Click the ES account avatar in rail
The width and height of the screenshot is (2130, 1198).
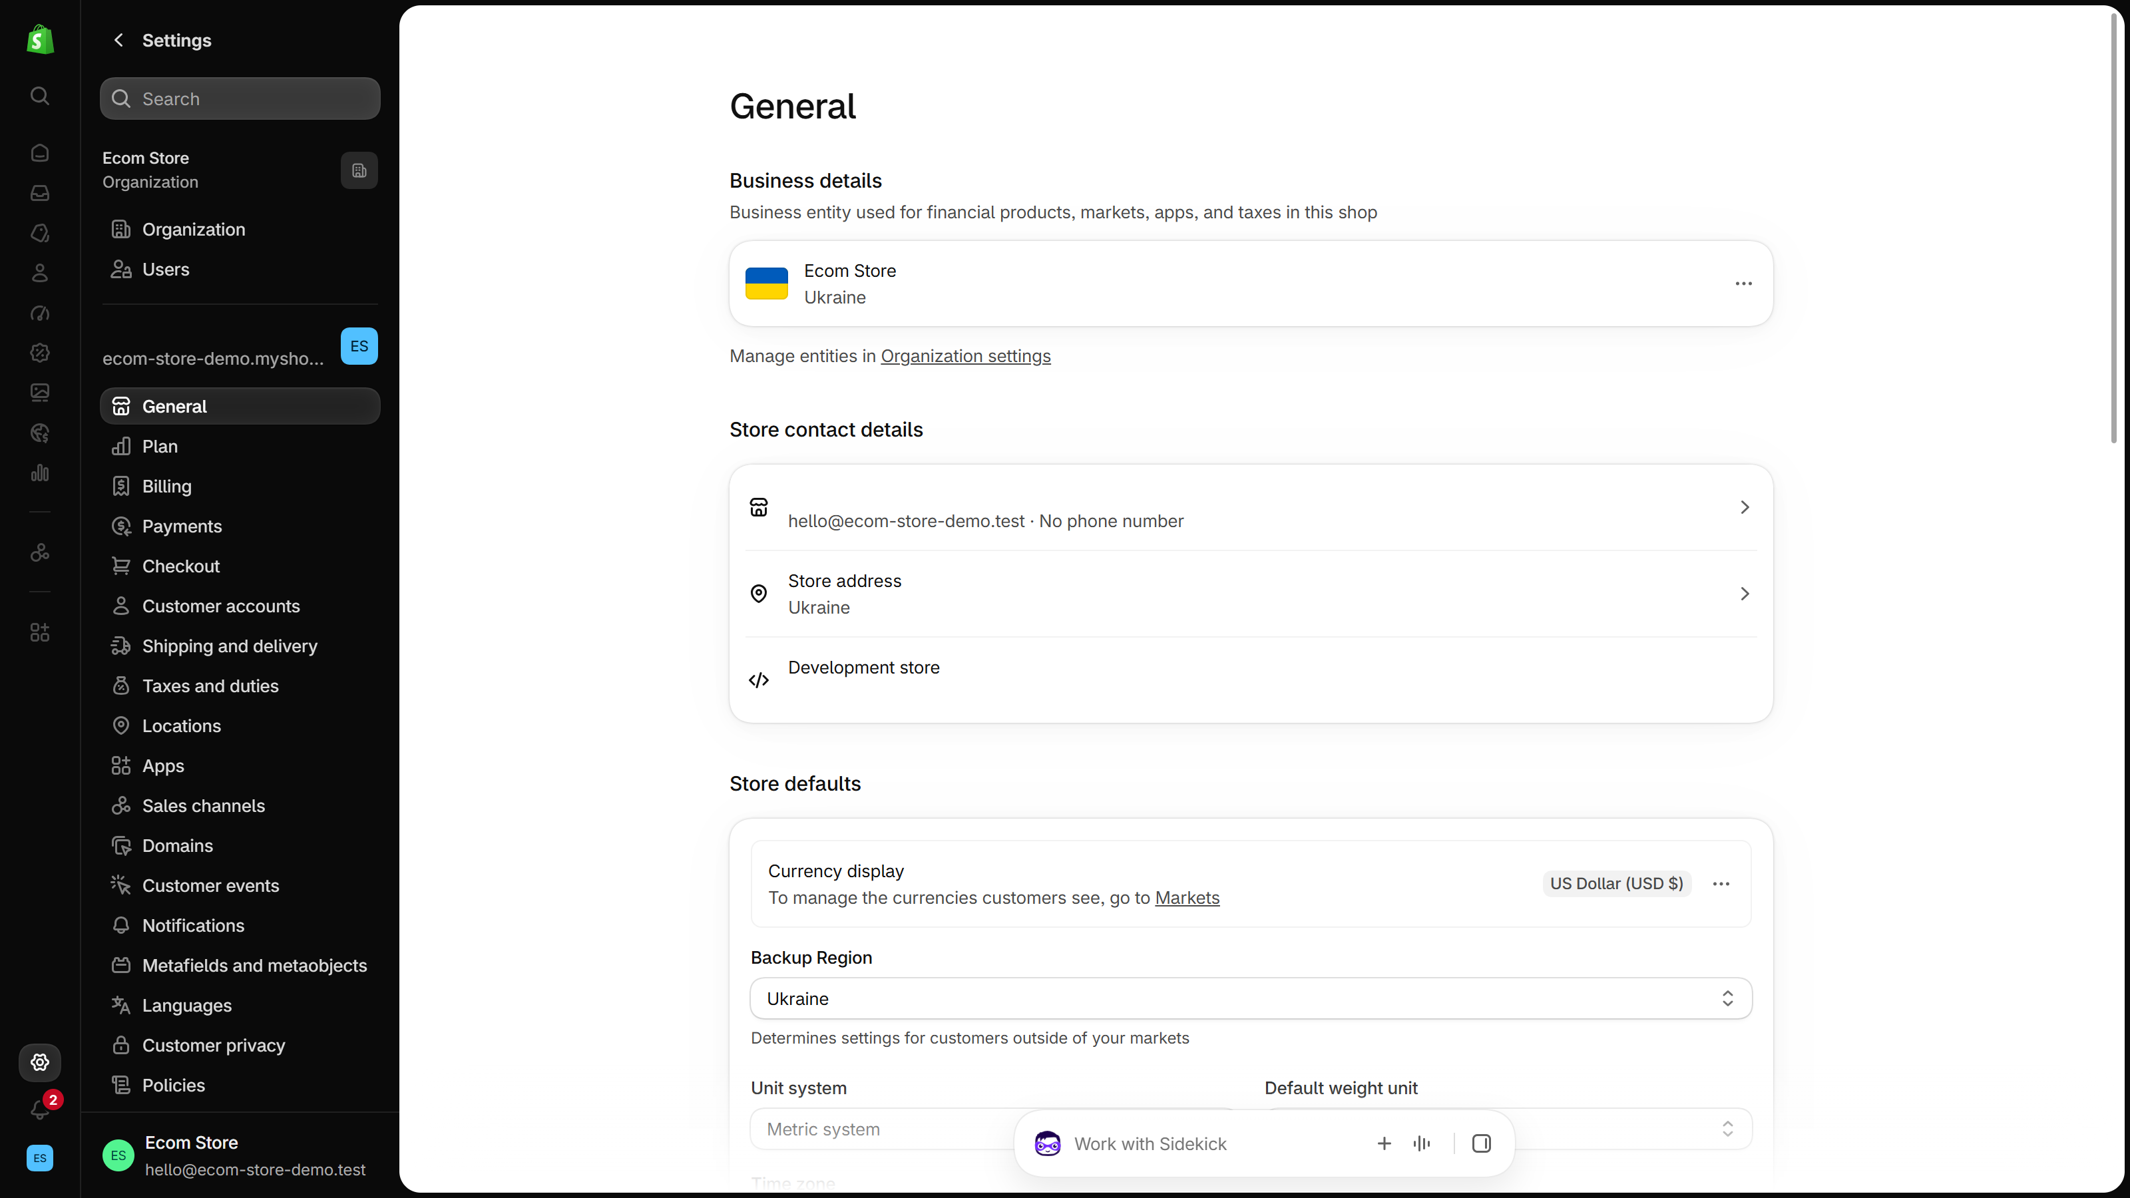[40, 1158]
